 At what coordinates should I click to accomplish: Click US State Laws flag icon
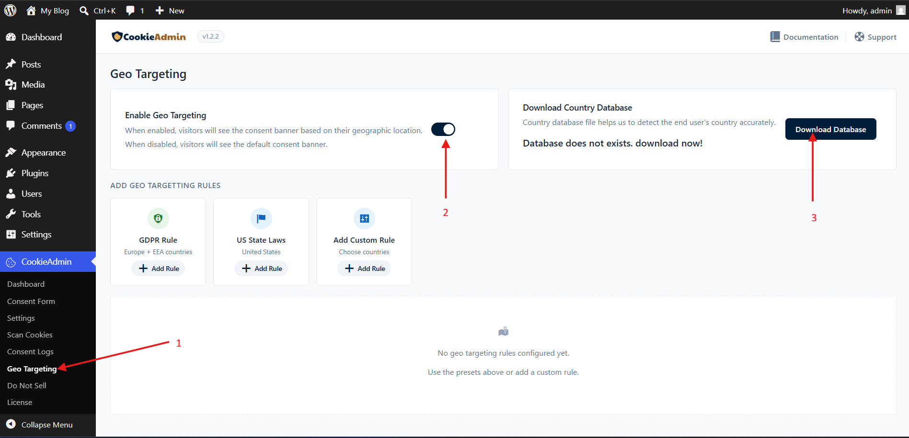(x=261, y=219)
